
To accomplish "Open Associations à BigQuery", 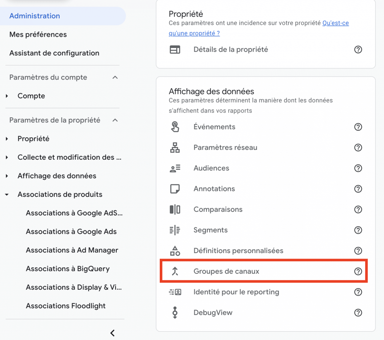I will click(x=68, y=269).
